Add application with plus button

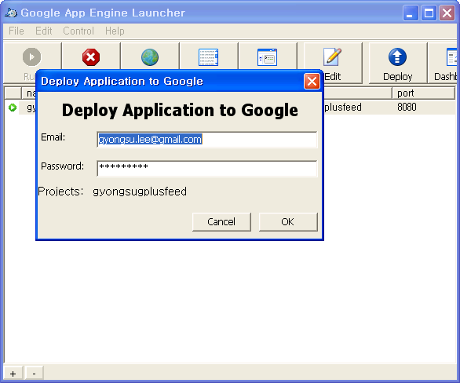click(13, 374)
